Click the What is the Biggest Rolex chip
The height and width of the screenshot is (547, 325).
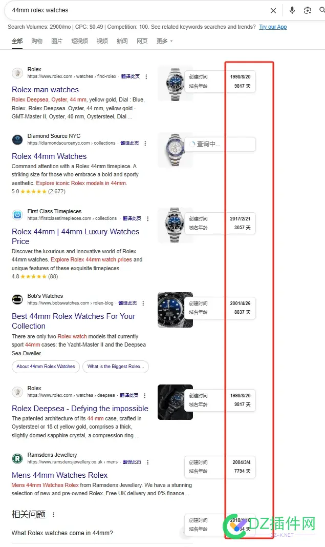click(116, 367)
